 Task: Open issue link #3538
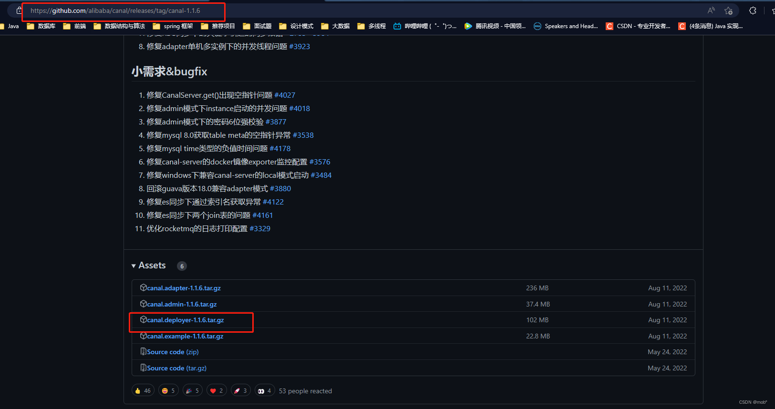(x=303, y=135)
